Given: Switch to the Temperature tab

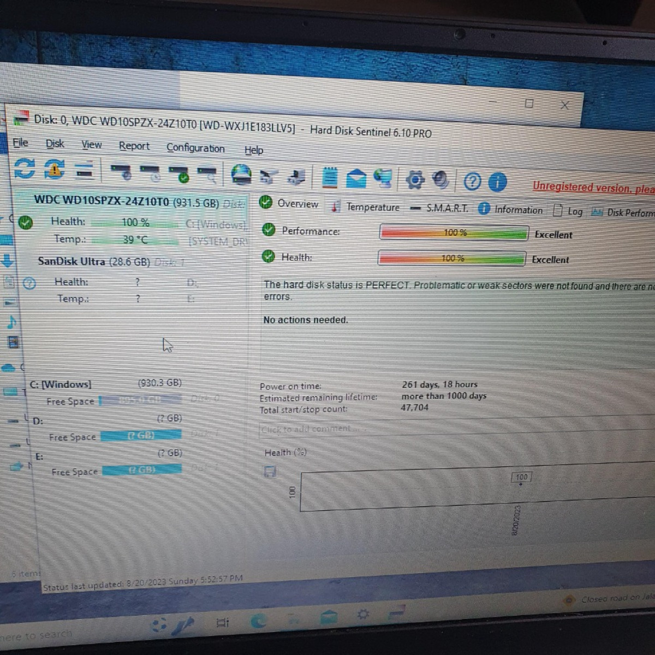Looking at the screenshot, I should (366, 207).
